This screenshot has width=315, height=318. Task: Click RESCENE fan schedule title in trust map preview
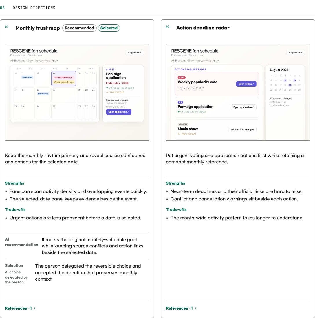tap(34, 51)
